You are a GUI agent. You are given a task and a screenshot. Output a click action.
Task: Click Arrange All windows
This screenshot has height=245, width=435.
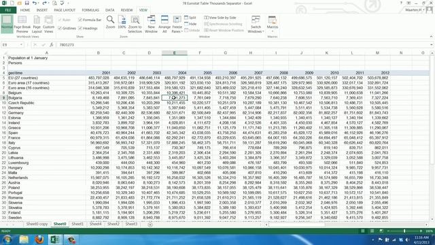tap(164, 24)
